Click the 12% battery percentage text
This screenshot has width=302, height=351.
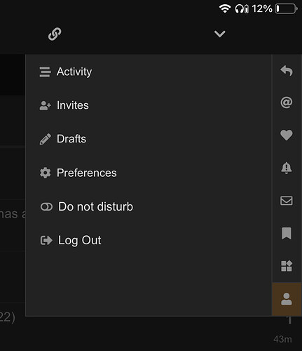(x=262, y=9)
